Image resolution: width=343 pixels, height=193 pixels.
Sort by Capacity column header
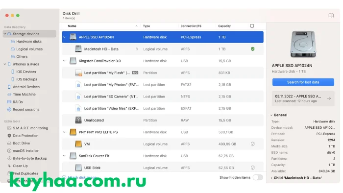(x=224, y=26)
